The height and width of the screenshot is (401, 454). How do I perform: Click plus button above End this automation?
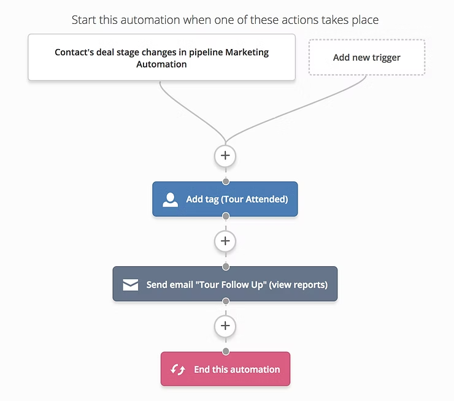point(225,326)
